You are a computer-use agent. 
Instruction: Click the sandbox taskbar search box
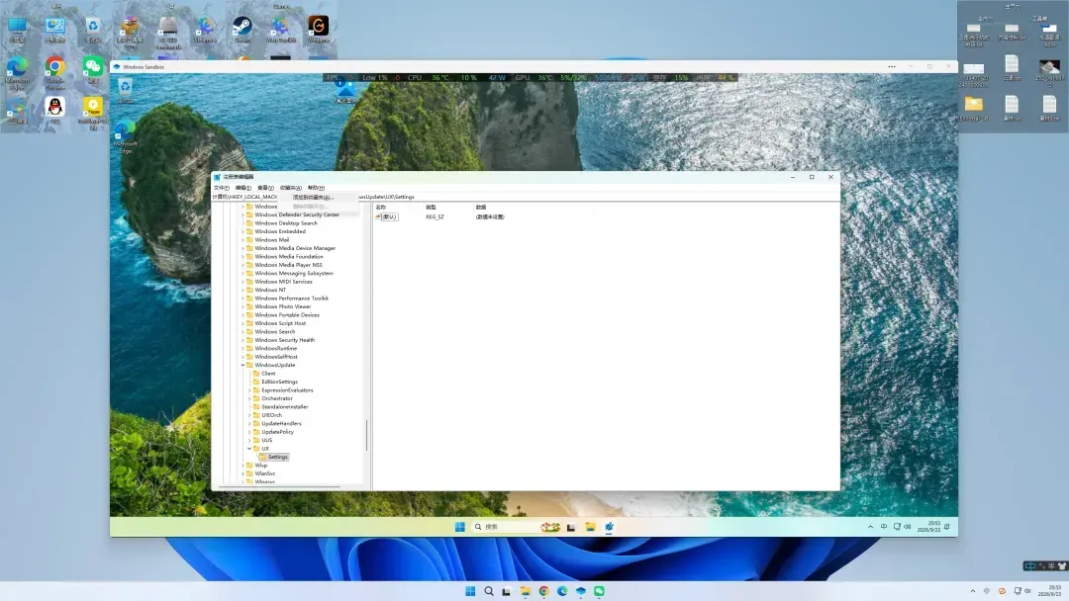[503, 527]
